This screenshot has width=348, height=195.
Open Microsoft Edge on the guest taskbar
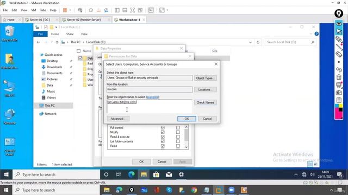(131, 174)
